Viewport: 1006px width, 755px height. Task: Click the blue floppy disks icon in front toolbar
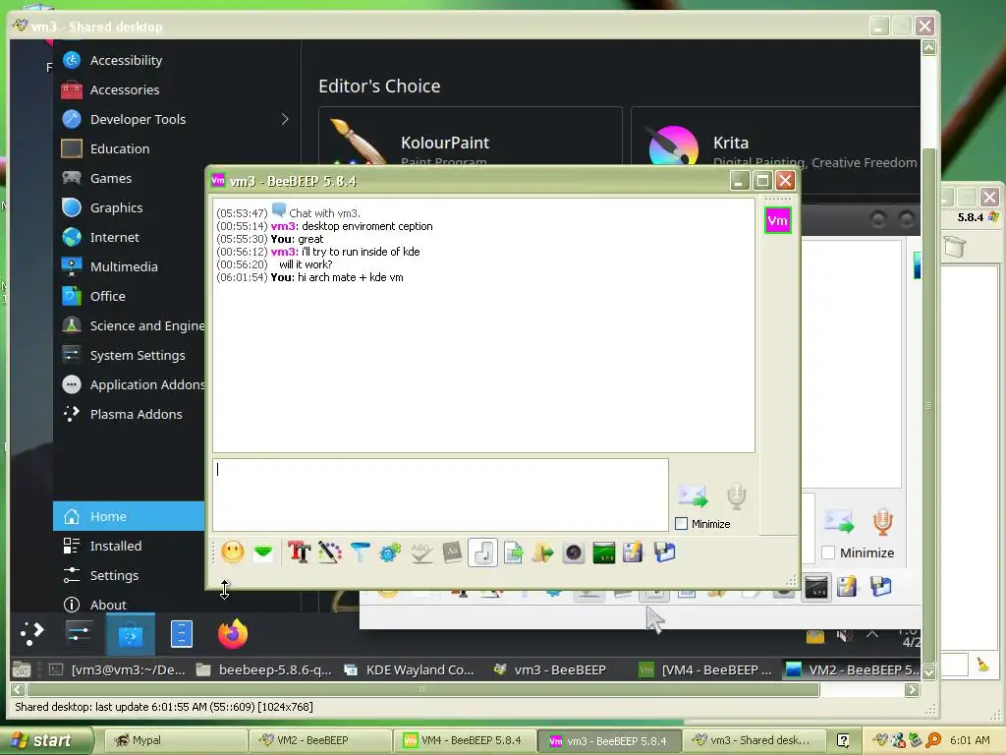point(664,552)
